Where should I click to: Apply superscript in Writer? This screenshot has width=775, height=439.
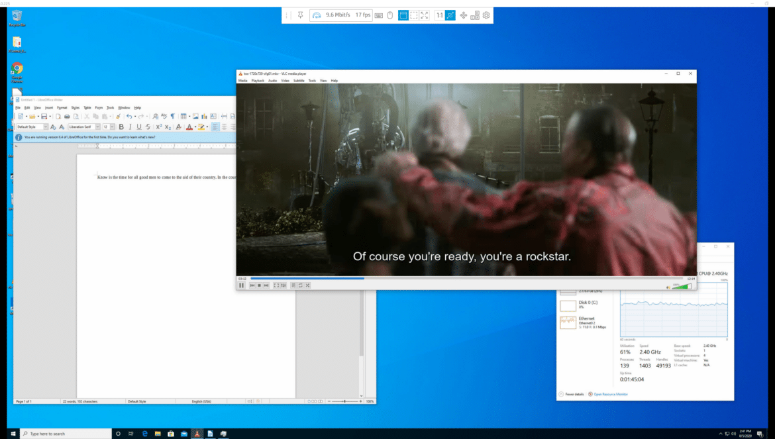(x=159, y=127)
